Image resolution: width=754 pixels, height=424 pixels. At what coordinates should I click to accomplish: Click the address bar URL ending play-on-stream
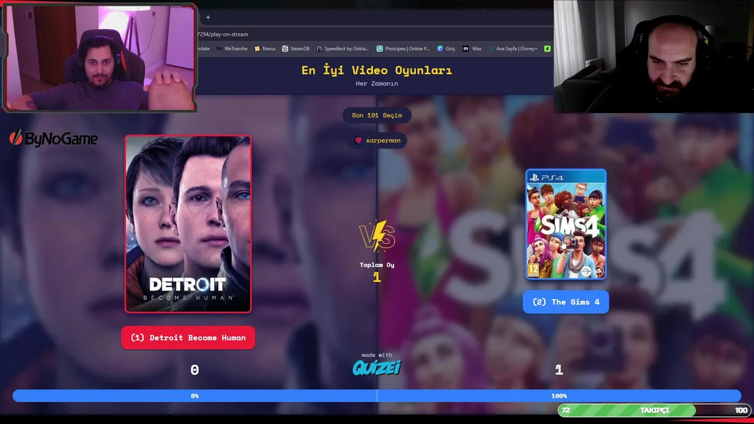pyautogui.click(x=223, y=34)
